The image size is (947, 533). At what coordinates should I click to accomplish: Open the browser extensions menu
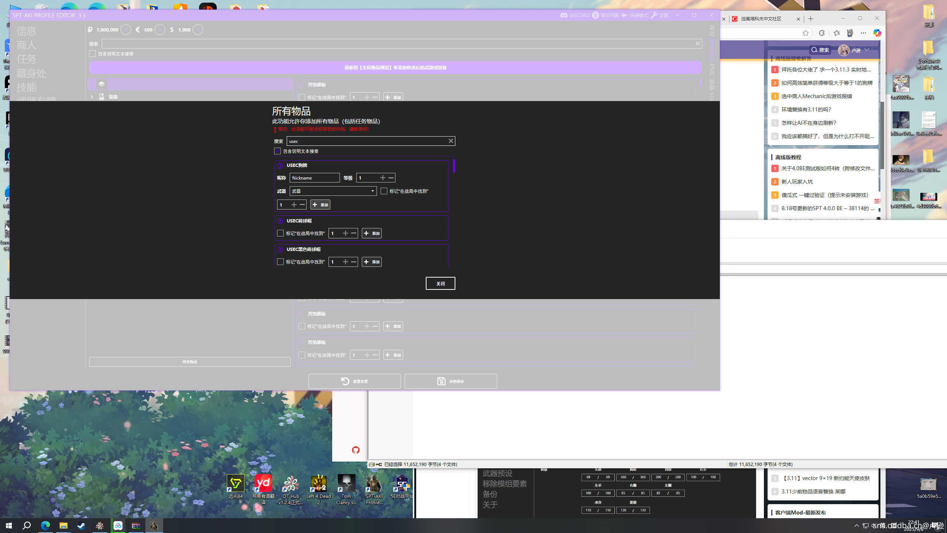[822, 33]
